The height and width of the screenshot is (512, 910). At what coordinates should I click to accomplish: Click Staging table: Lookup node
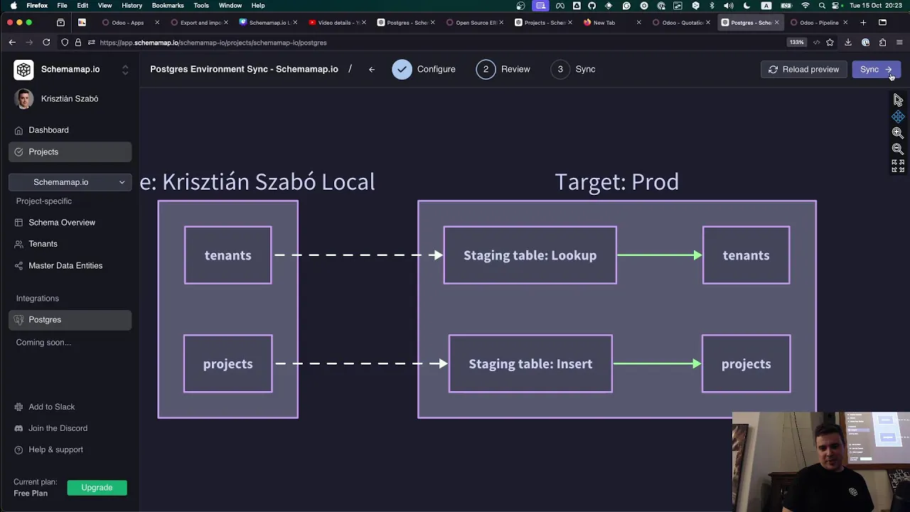(530, 255)
